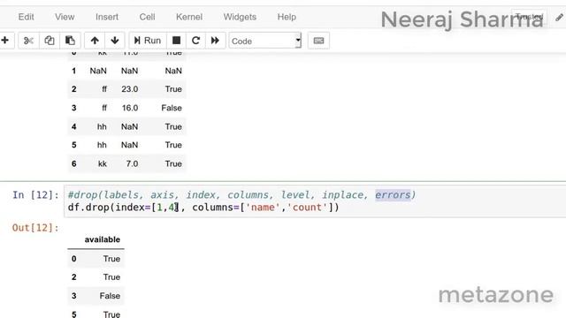Screen dimensions: 566x318
Task: Click row index 5 in upper table
Action: tap(74, 145)
